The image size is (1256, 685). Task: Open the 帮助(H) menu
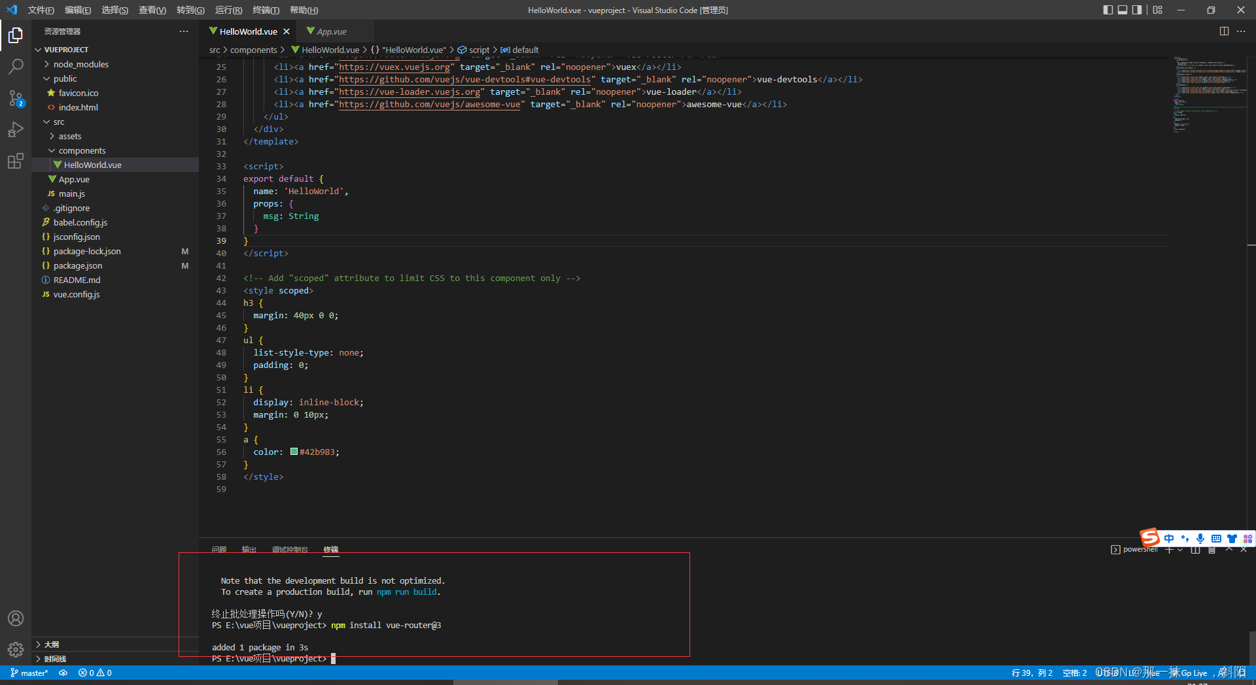click(304, 10)
